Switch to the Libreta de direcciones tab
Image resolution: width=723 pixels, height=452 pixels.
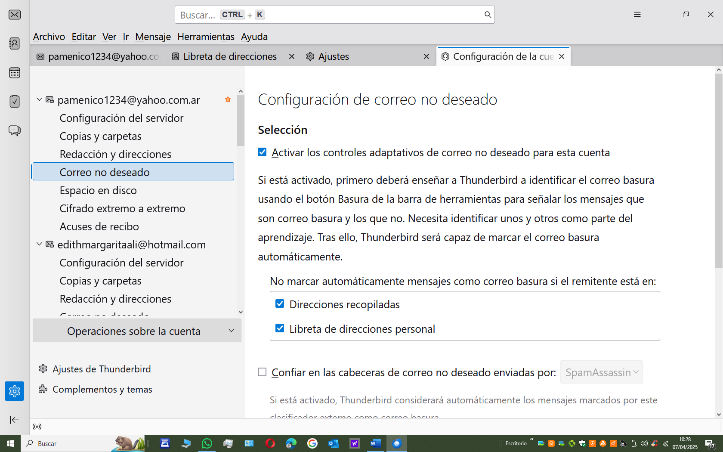[x=230, y=56]
